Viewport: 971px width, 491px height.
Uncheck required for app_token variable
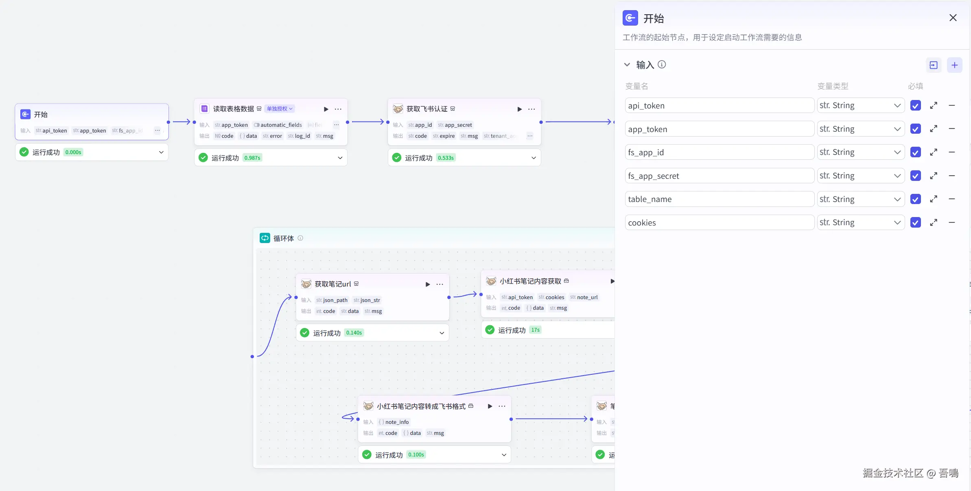click(x=915, y=129)
